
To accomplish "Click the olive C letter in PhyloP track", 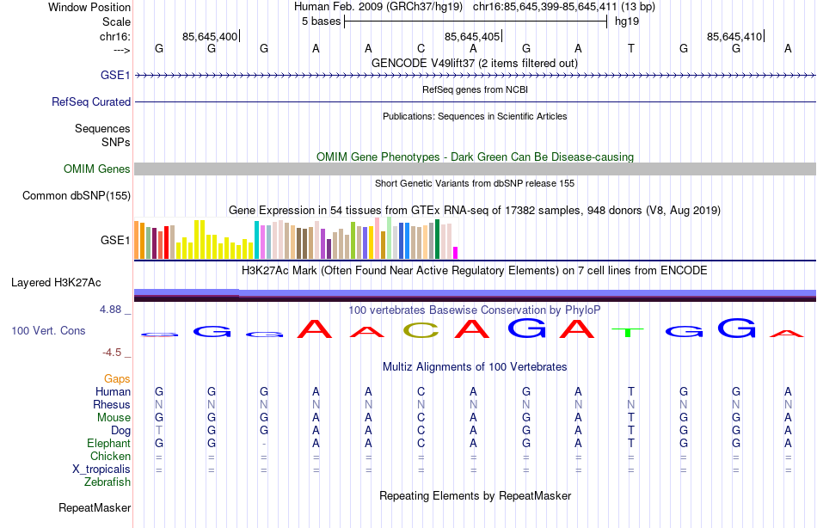I will click(421, 330).
